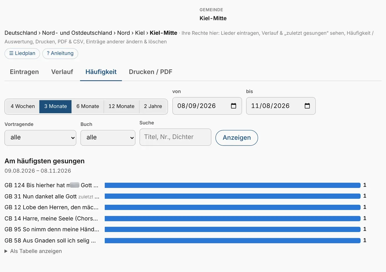Click 'GB 95 So nimm denn meine' entry

(52, 229)
